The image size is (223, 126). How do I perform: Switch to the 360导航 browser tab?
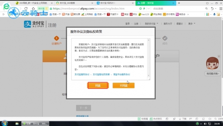click(x=33, y=3)
